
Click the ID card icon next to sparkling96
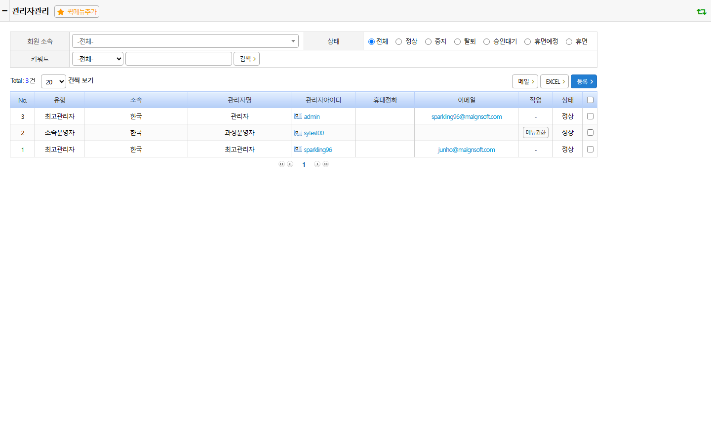(298, 149)
